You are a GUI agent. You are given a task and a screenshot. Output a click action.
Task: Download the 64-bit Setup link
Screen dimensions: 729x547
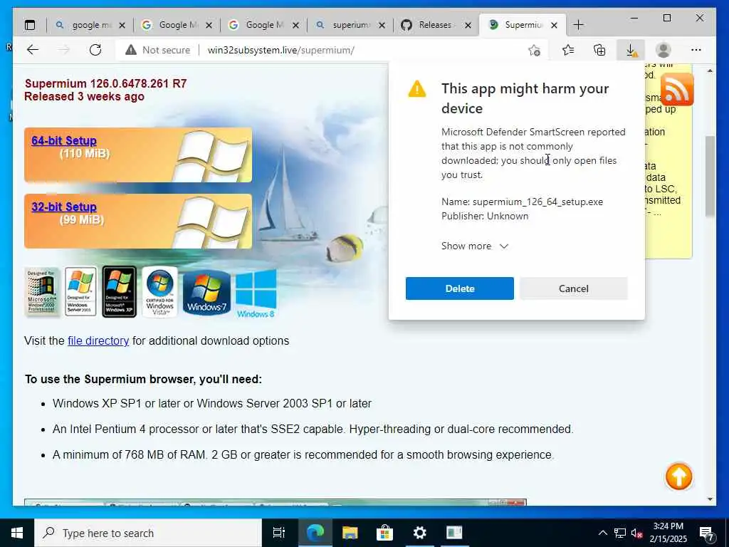pos(64,140)
